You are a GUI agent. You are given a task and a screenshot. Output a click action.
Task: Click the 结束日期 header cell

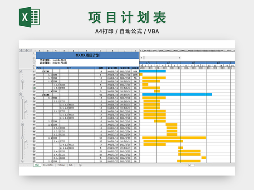pos(125,68)
